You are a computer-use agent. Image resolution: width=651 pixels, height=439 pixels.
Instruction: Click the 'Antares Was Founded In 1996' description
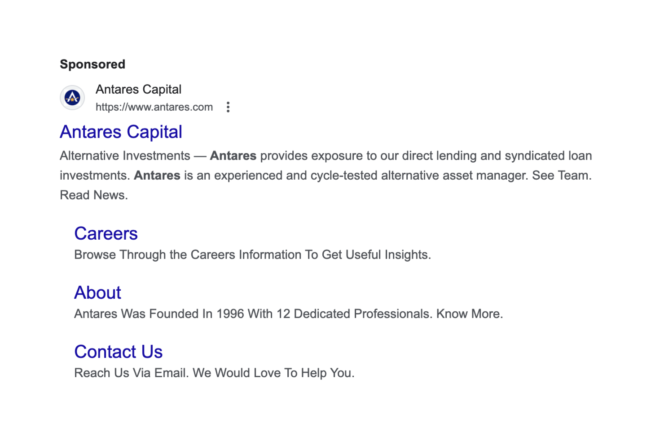coord(288,314)
